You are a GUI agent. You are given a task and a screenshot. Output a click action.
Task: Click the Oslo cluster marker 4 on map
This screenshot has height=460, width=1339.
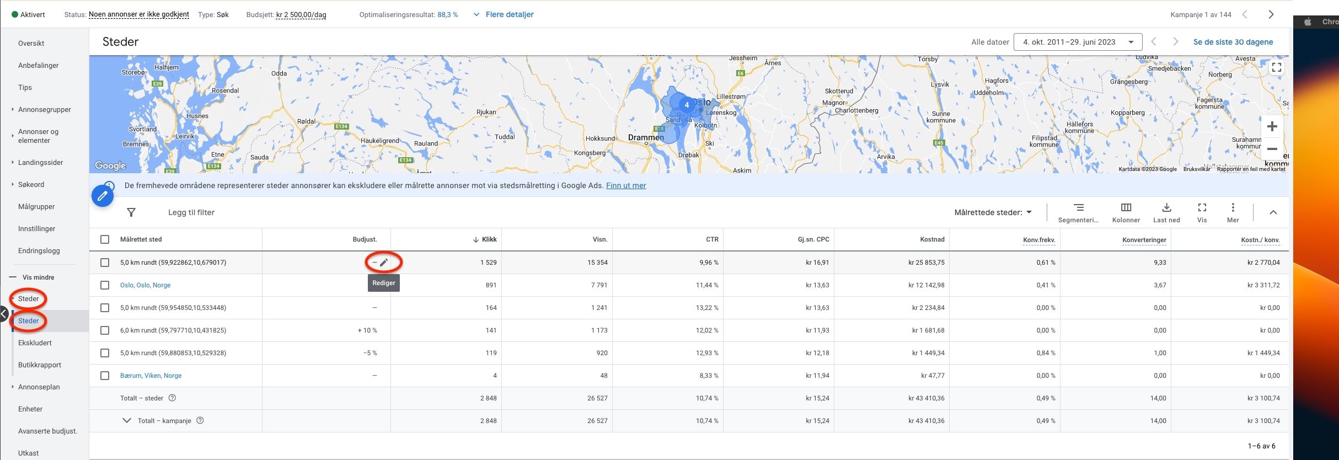(x=687, y=105)
